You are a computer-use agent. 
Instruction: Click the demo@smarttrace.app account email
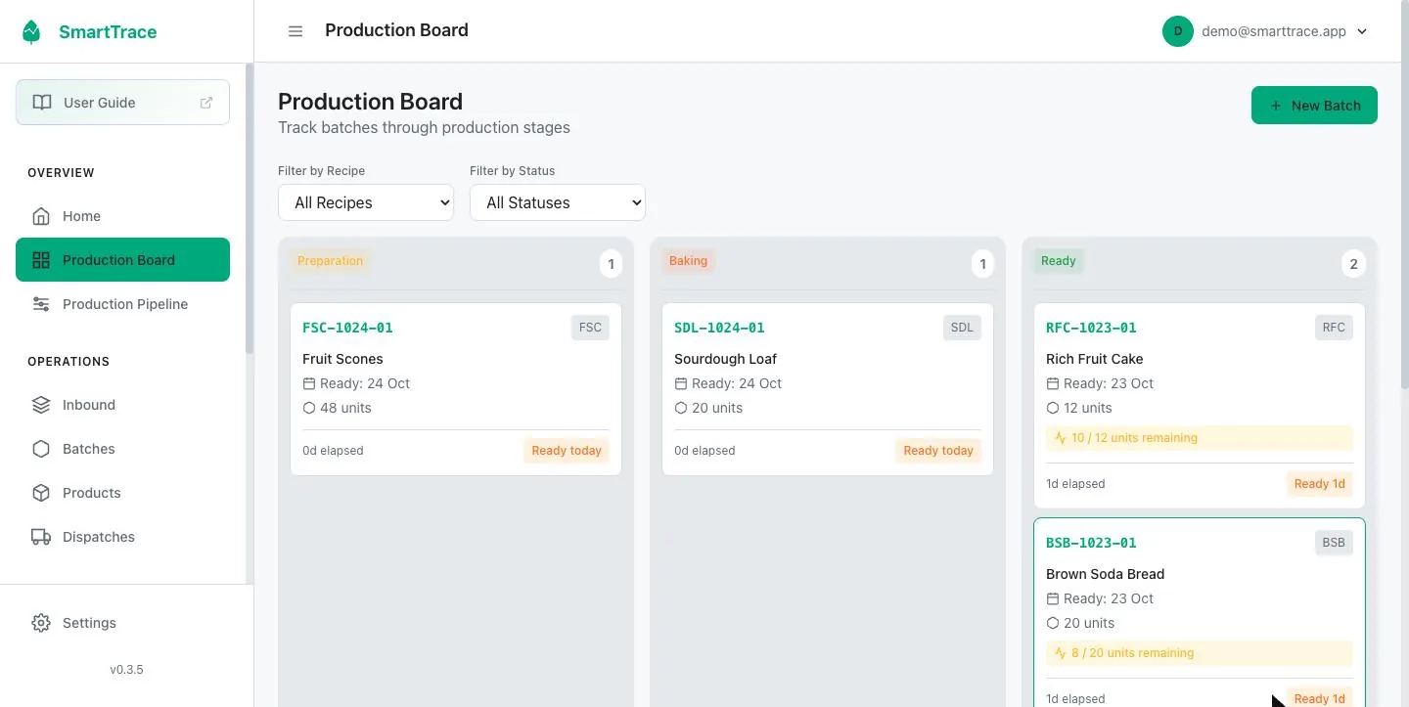pos(1274,31)
